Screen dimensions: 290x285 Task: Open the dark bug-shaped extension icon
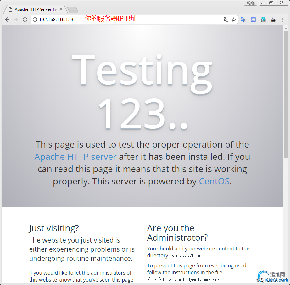(x=273, y=20)
